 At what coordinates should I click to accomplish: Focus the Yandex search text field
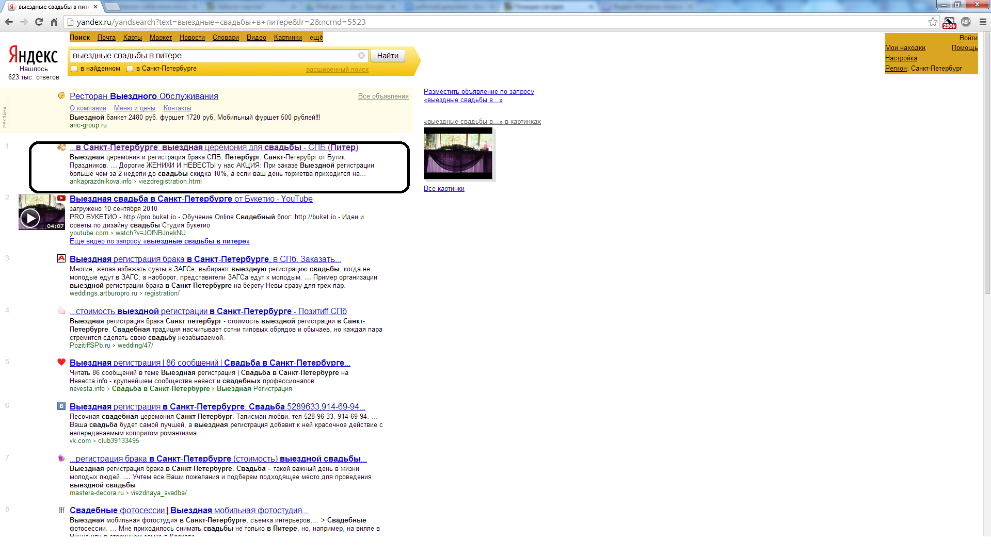coord(214,56)
